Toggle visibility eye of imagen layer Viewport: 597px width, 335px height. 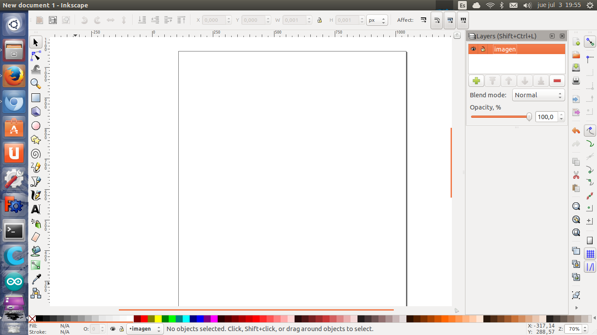[x=473, y=49]
